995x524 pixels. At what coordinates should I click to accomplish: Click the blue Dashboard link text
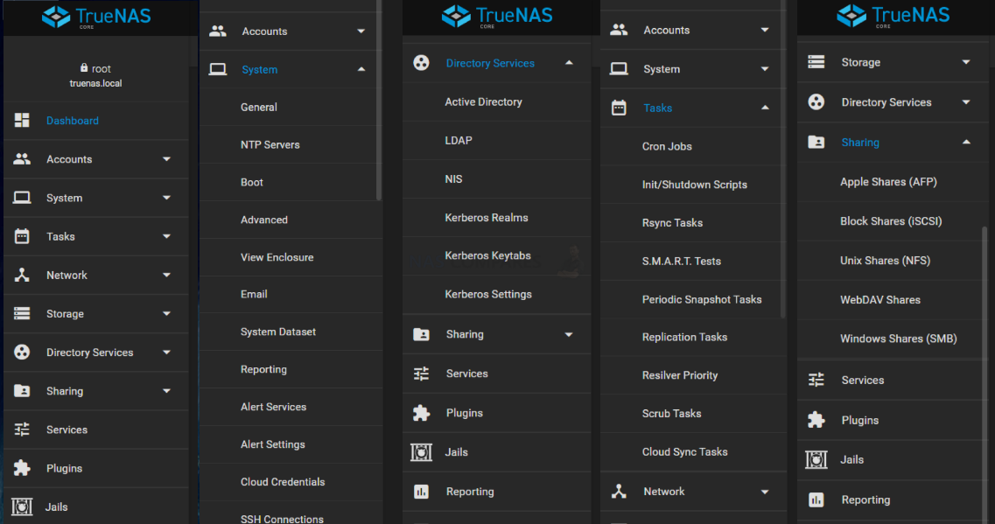[73, 121]
